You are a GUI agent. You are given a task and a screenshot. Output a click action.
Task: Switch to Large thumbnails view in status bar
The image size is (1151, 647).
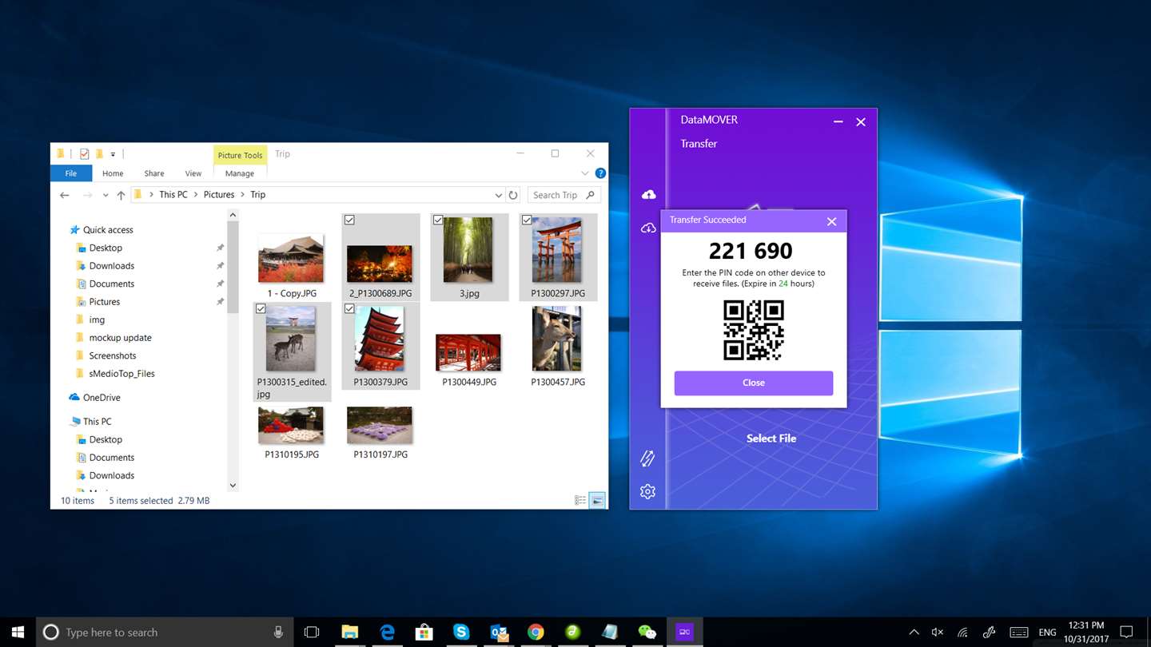coord(597,501)
